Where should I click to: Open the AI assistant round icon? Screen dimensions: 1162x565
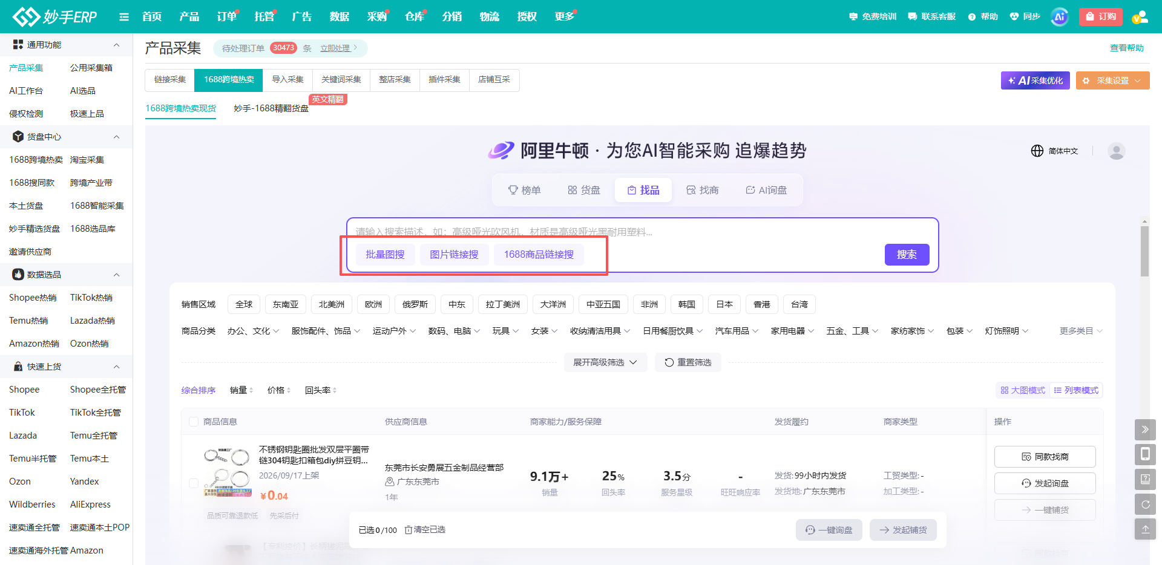1060,17
